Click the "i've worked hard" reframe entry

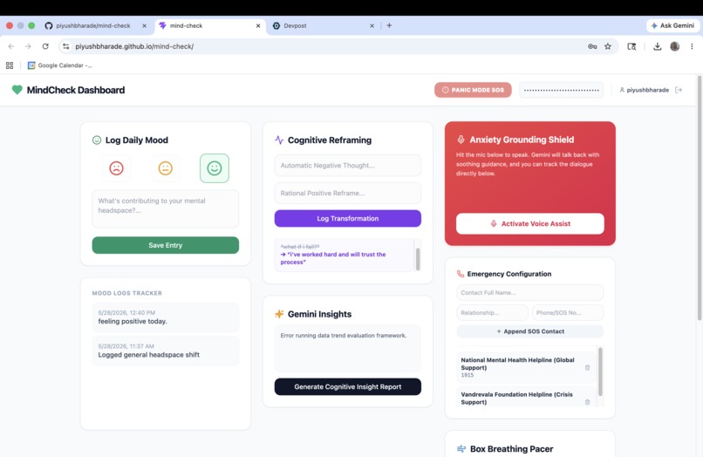click(x=332, y=258)
